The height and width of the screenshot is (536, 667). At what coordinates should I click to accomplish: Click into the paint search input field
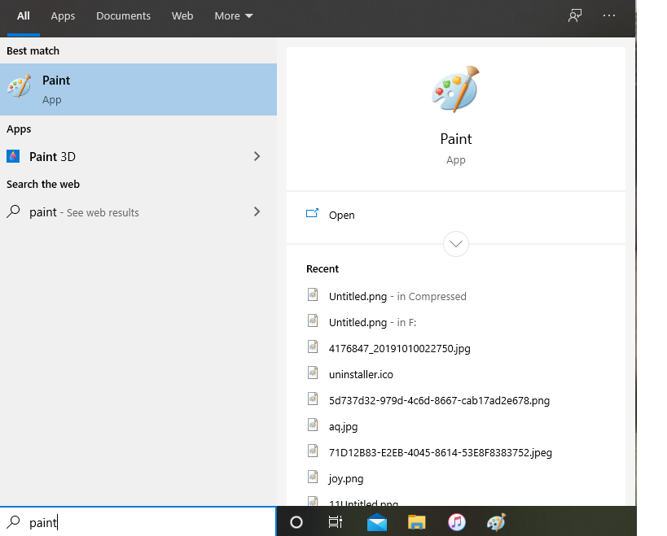(x=138, y=522)
